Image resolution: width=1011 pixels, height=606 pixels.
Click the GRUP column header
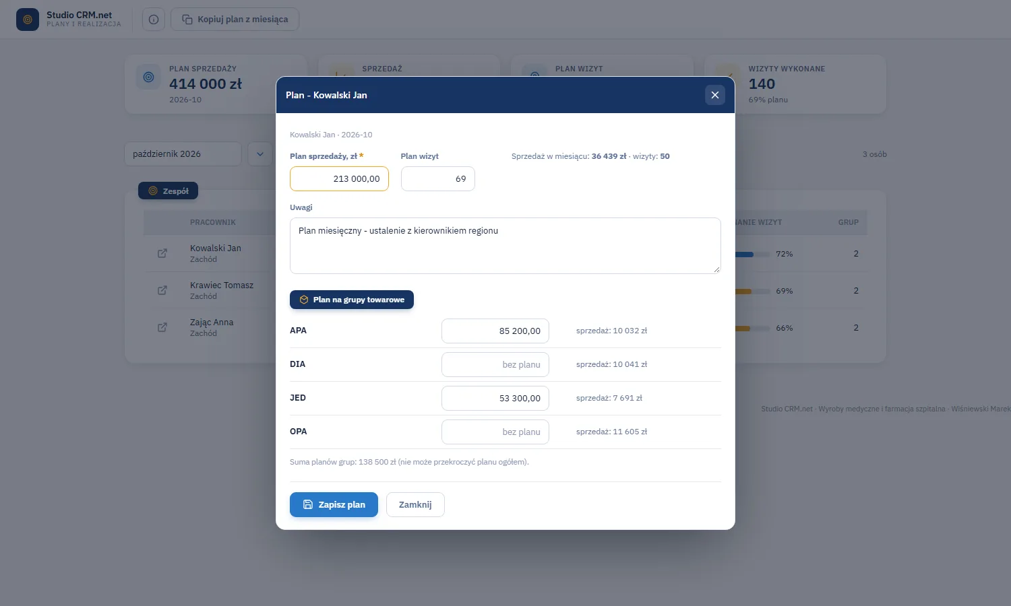tap(849, 222)
